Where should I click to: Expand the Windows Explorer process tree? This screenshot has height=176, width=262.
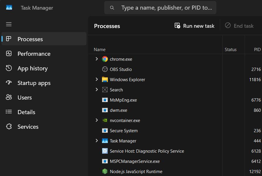point(97,79)
